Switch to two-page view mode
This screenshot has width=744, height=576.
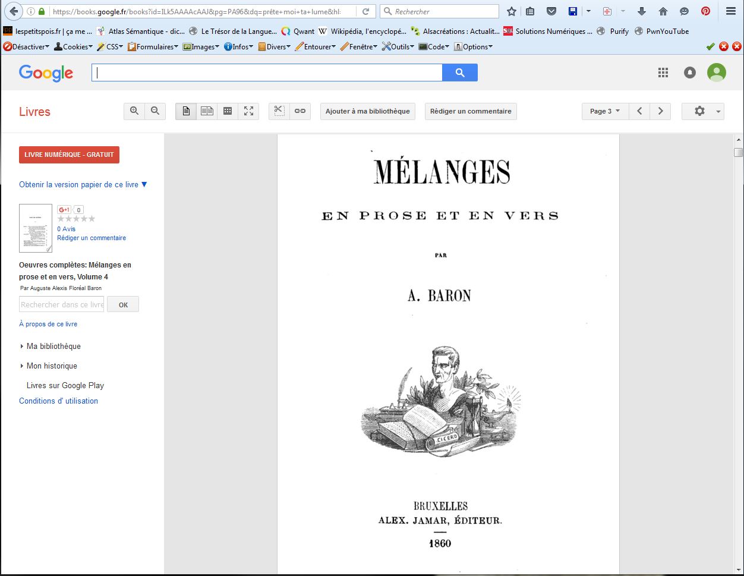coord(207,111)
